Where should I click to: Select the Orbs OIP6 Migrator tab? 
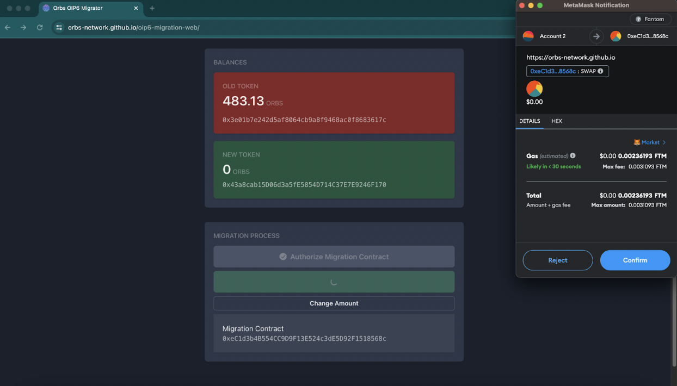click(x=90, y=8)
